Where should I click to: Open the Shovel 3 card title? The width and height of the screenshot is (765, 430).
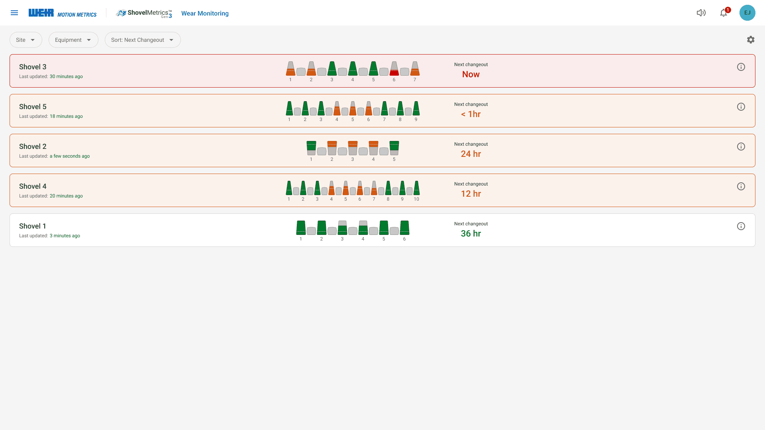[x=33, y=67]
